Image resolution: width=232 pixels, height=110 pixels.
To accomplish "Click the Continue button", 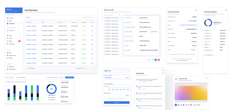I will 117,102.
